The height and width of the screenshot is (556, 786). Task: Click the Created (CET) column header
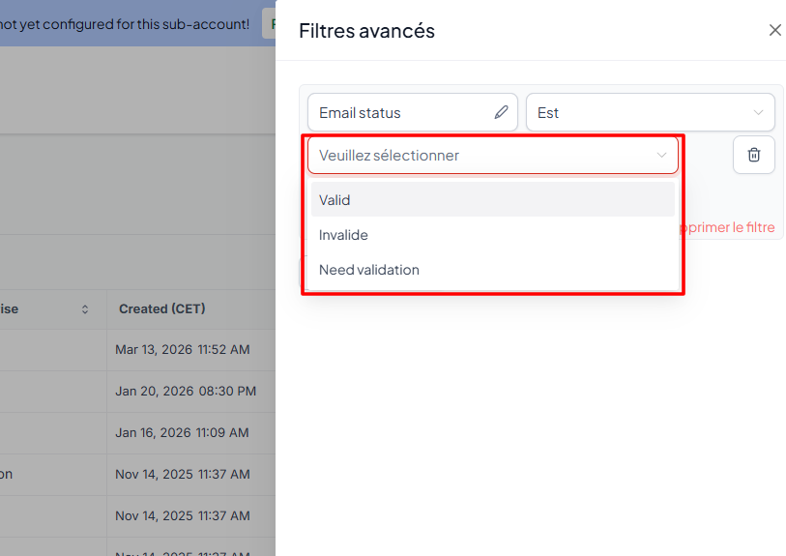[162, 309]
